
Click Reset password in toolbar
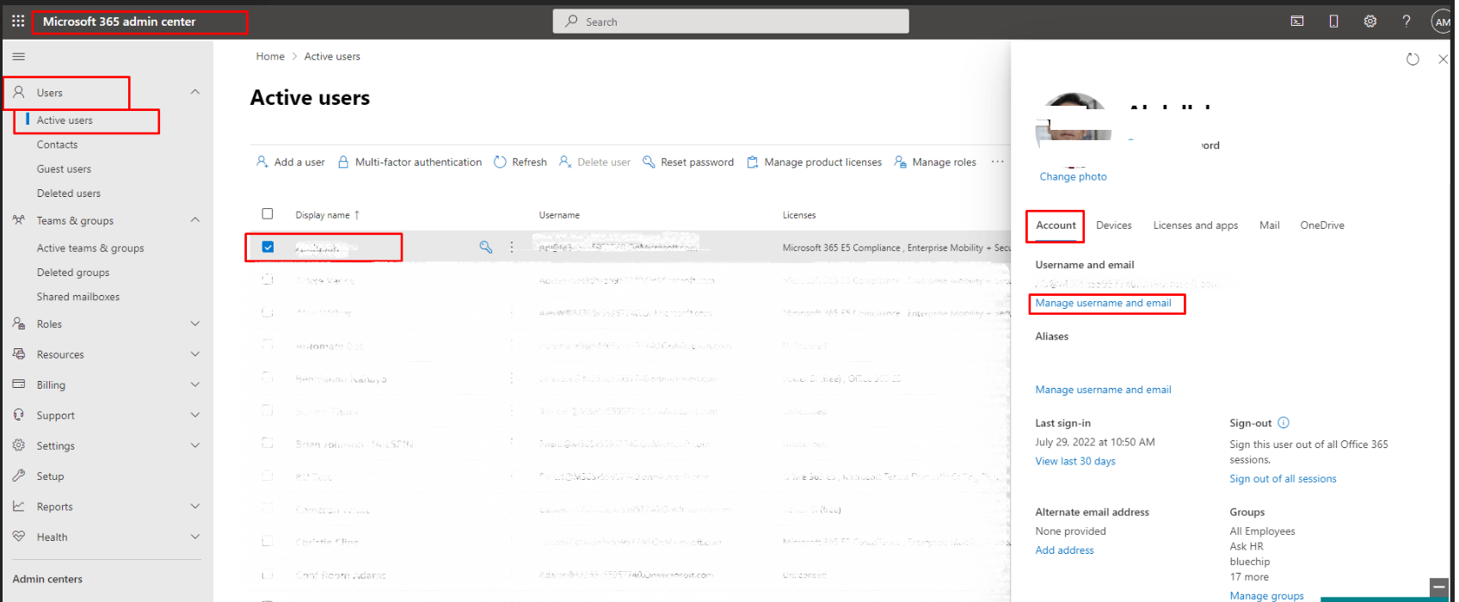(x=688, y=162)
